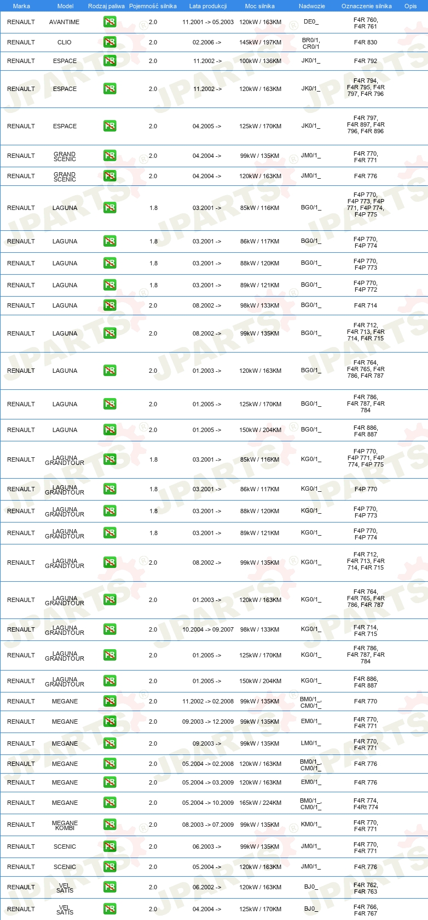The height and width of the screenshot is (920, 428).
Task: Select engine codes F4R 760, F4R 761
Action: pos(366,23)
